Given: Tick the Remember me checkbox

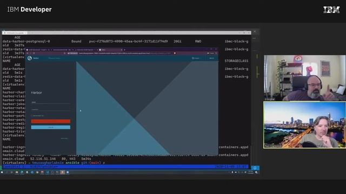Looking at the screenshot, I should pyautogui.click(x=32, y=116).
